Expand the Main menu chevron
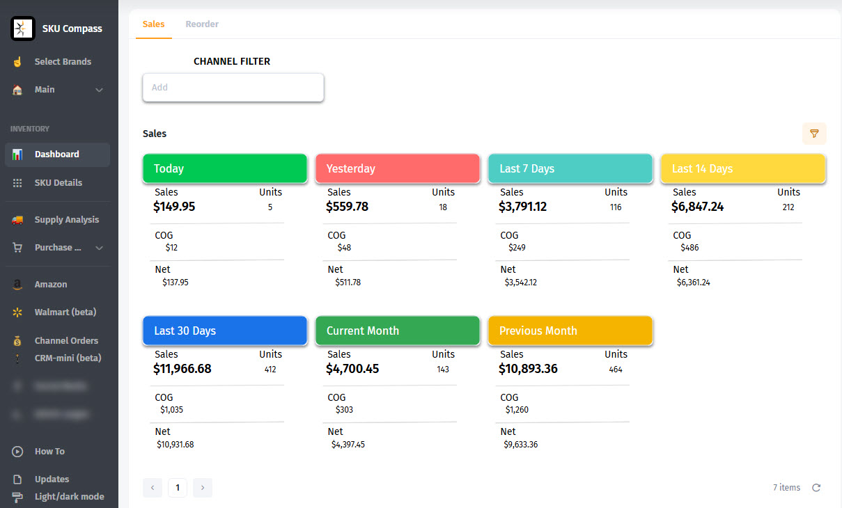Screen dimensions: 842x508 99,90
